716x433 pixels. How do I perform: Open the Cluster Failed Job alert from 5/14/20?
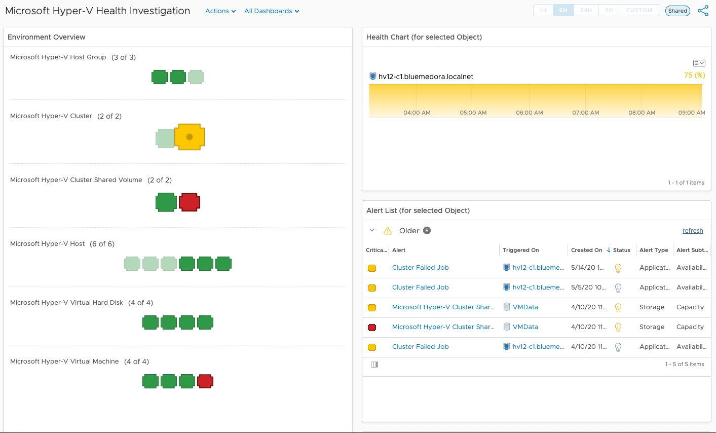pyautogui.click(x=421, y=268)
